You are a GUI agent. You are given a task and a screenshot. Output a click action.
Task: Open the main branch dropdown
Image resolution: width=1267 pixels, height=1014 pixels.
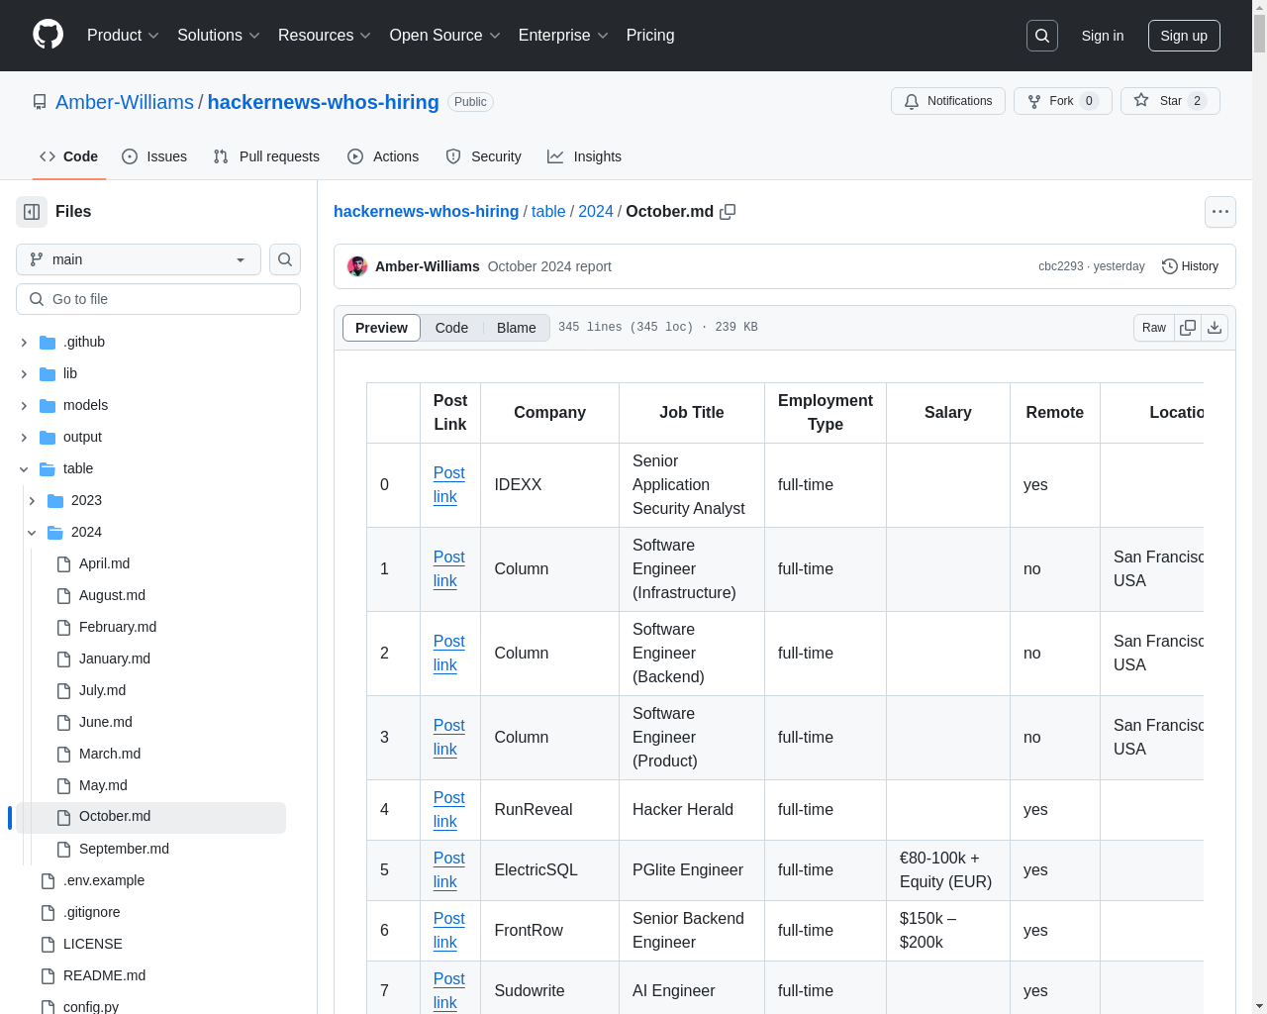[139, 259]
